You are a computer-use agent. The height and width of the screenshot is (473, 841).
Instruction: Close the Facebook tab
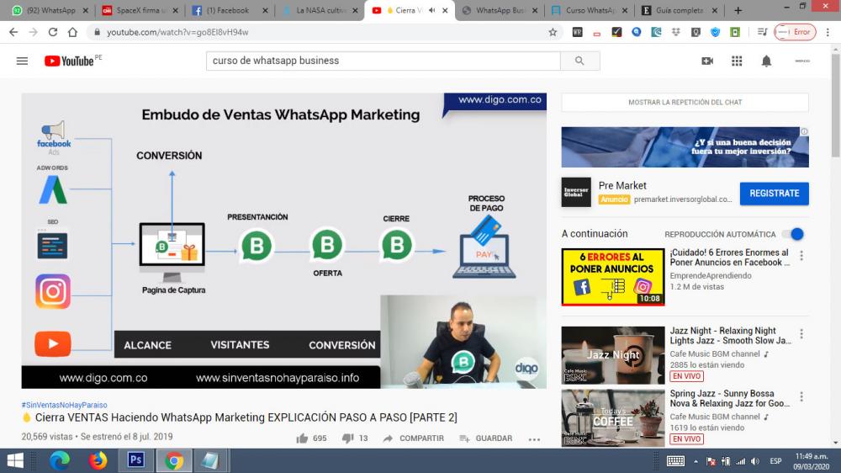(x=265, y=10)
